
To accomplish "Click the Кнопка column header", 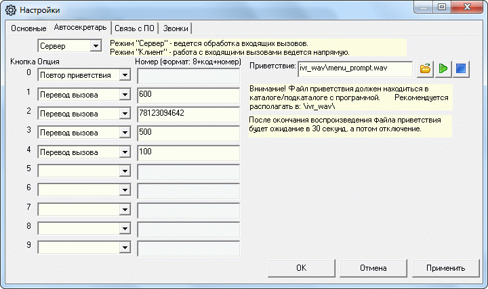I will [23, 62].
